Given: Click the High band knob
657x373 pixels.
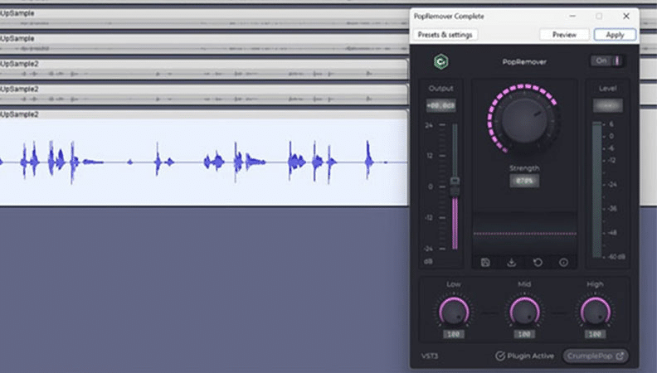Looking at the screenshot, I should (595, 312).
